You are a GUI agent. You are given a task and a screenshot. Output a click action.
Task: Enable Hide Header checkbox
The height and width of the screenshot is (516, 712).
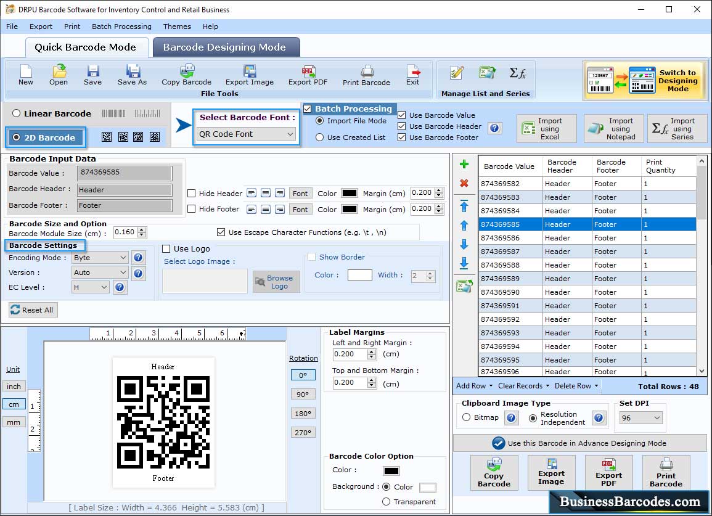coord(192,194)
